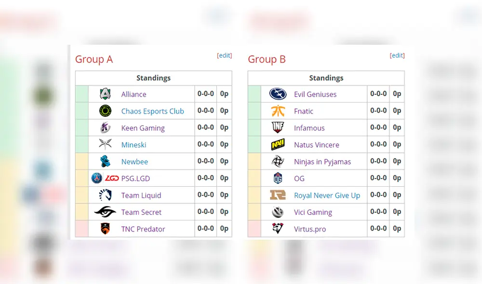Viewport: 482px width, 284px height.
Task: Click the Virtus.pro logo
Action: [x=277, y=229]
